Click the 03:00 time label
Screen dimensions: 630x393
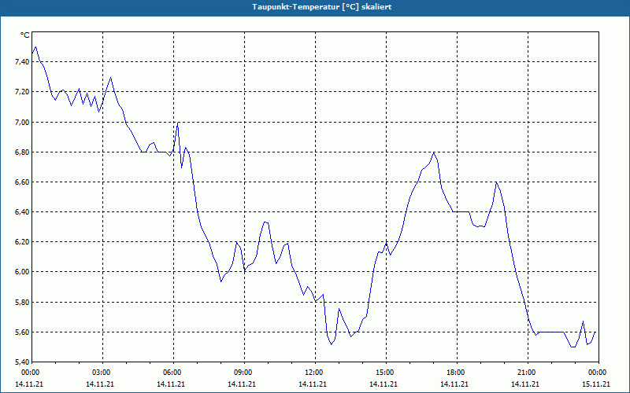(102, 373)
